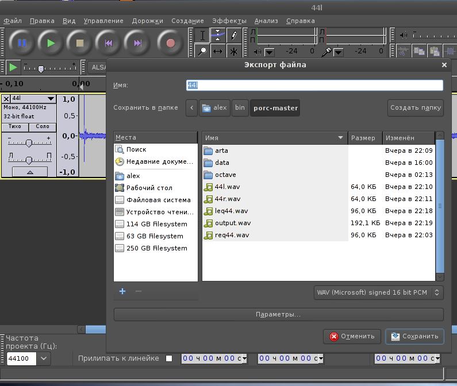Select 114 GB Filesystem in places

[156, 224]
